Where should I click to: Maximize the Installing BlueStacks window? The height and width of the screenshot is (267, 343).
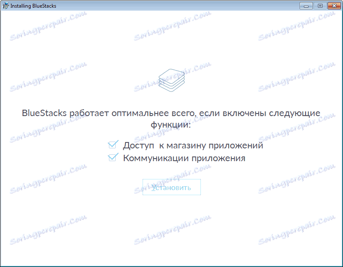(320, 6)
